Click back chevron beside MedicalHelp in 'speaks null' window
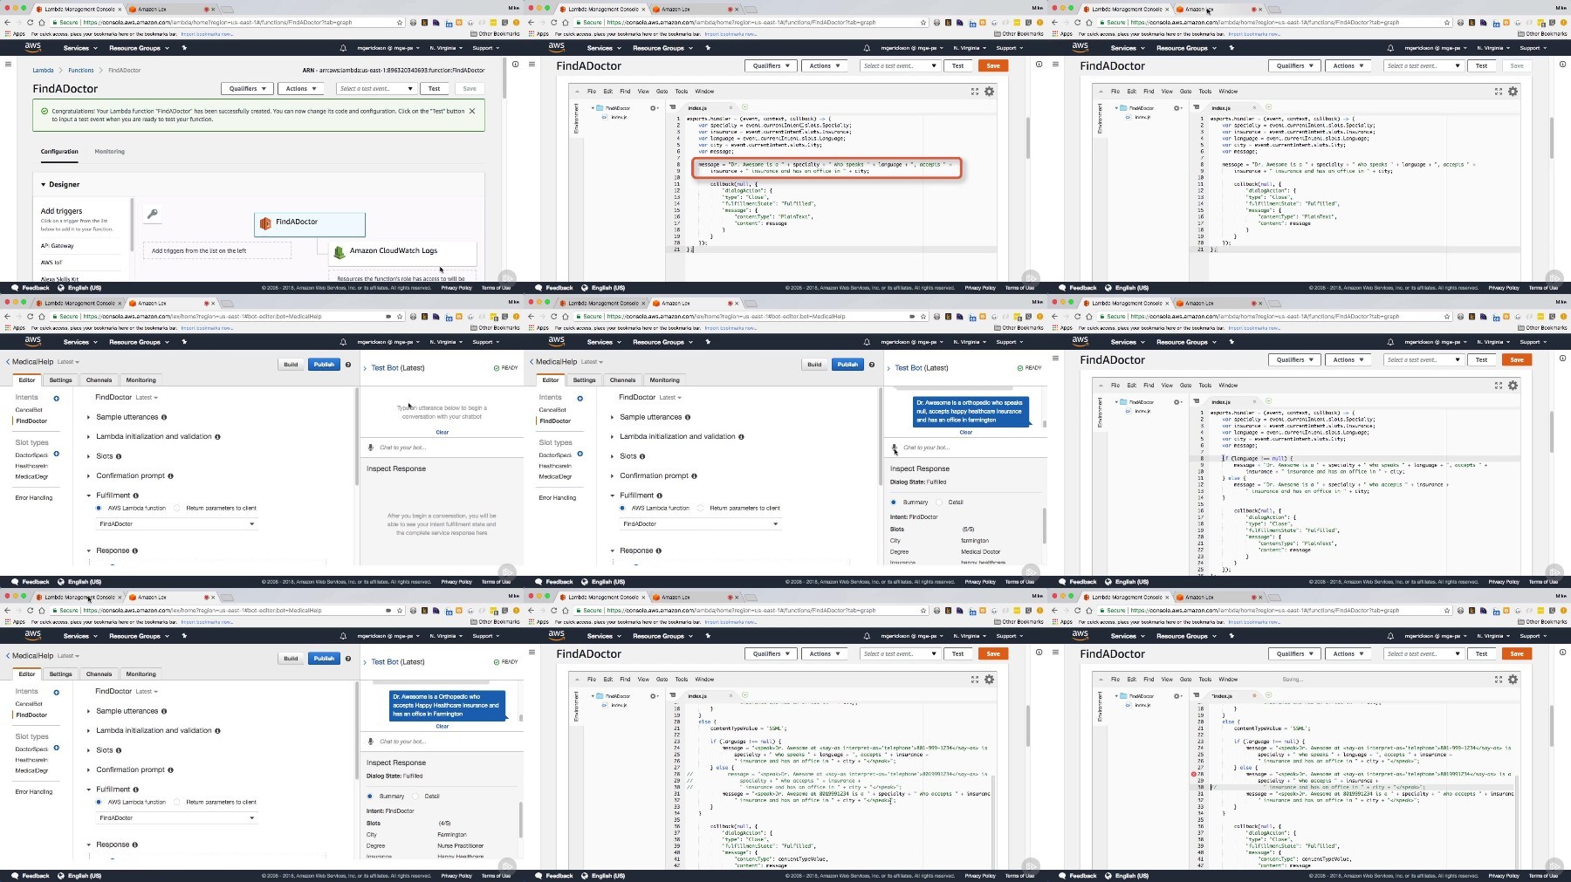This screenshot has width=1571, height=882. [532, 362]
